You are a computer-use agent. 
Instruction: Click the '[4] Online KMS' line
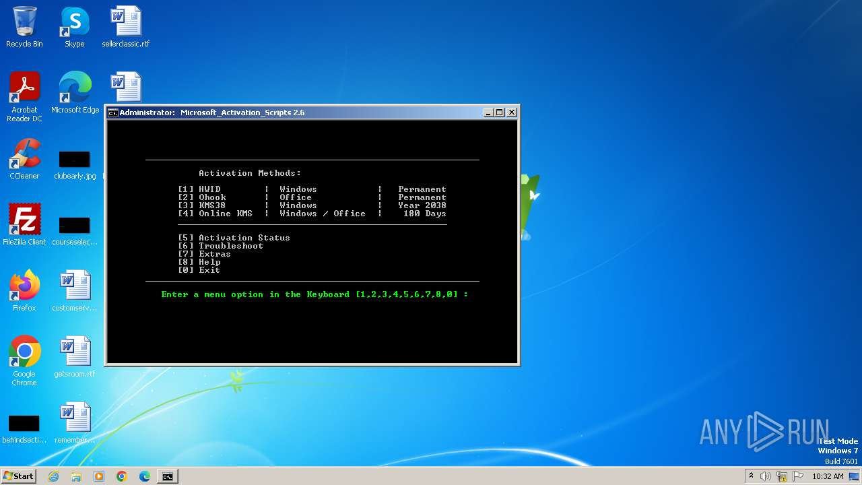click(312, 214)
